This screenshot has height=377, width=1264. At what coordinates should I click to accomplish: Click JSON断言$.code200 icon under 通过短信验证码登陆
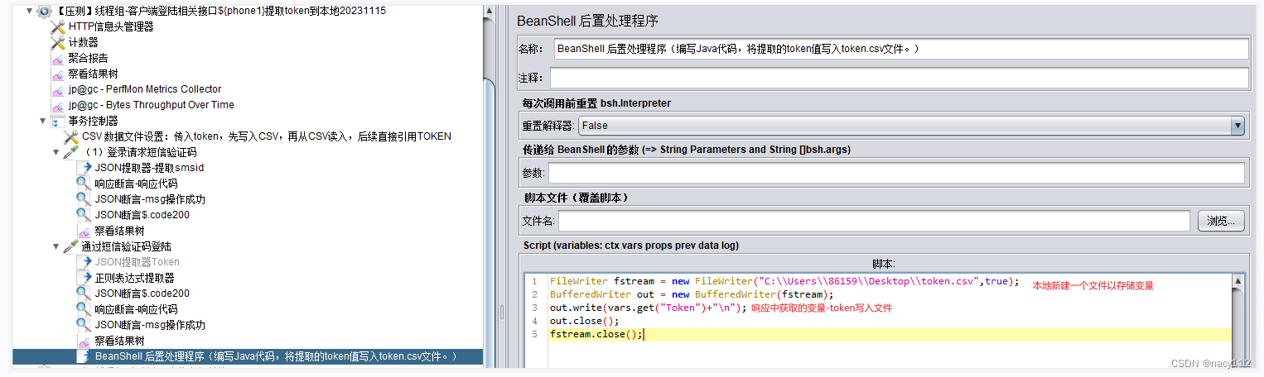(x=84, y=293)
